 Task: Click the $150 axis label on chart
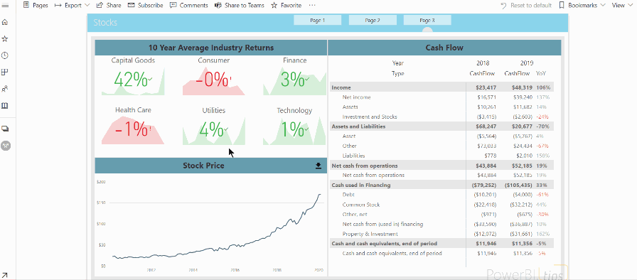point(101,203)
